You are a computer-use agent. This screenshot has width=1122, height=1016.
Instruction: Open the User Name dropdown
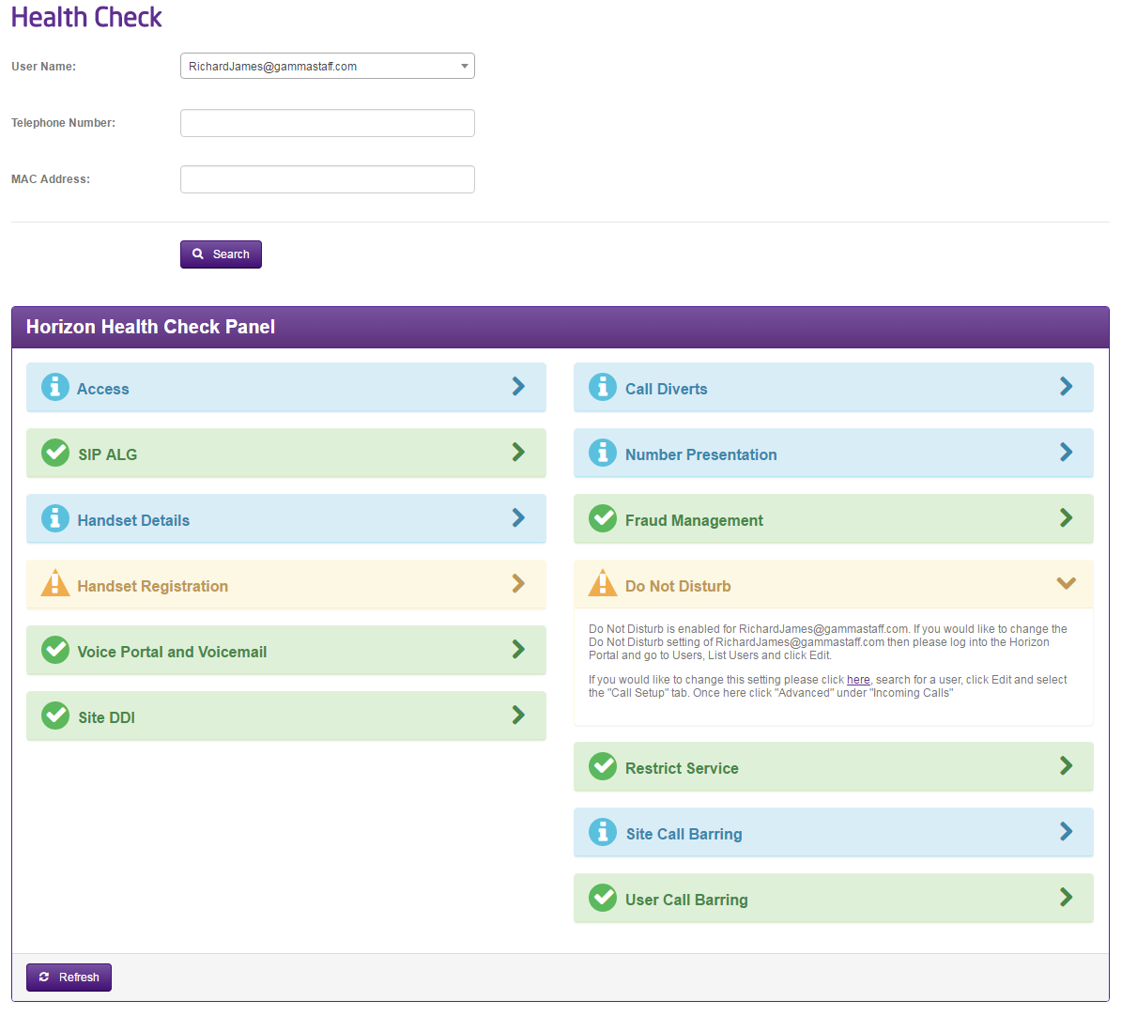pos(328,67)
